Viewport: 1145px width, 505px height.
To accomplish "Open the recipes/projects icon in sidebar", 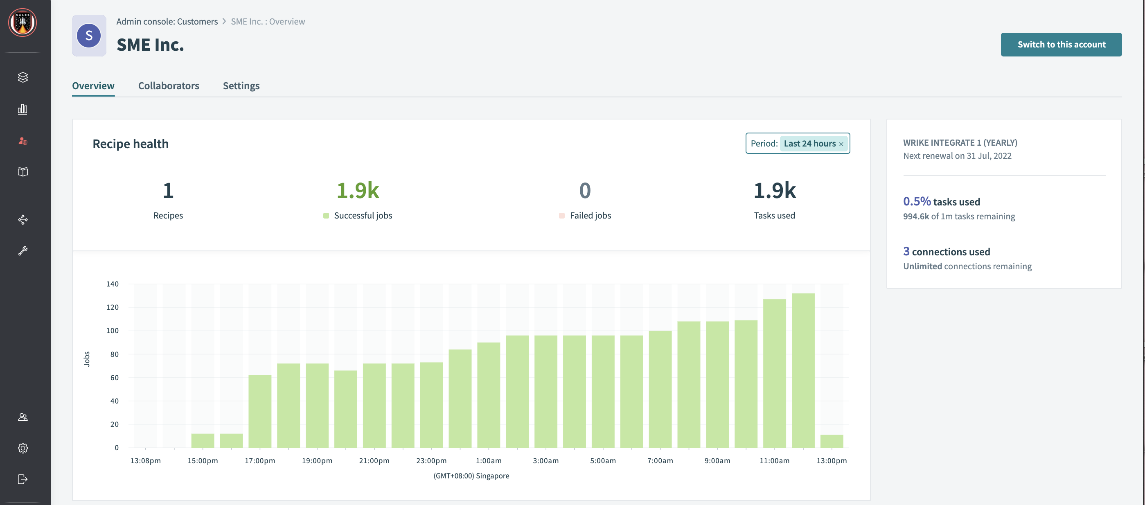I will pos(23,77).
